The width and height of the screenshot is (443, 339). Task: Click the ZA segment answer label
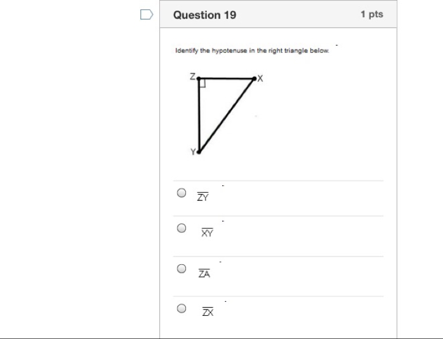[x=204, y=273]
